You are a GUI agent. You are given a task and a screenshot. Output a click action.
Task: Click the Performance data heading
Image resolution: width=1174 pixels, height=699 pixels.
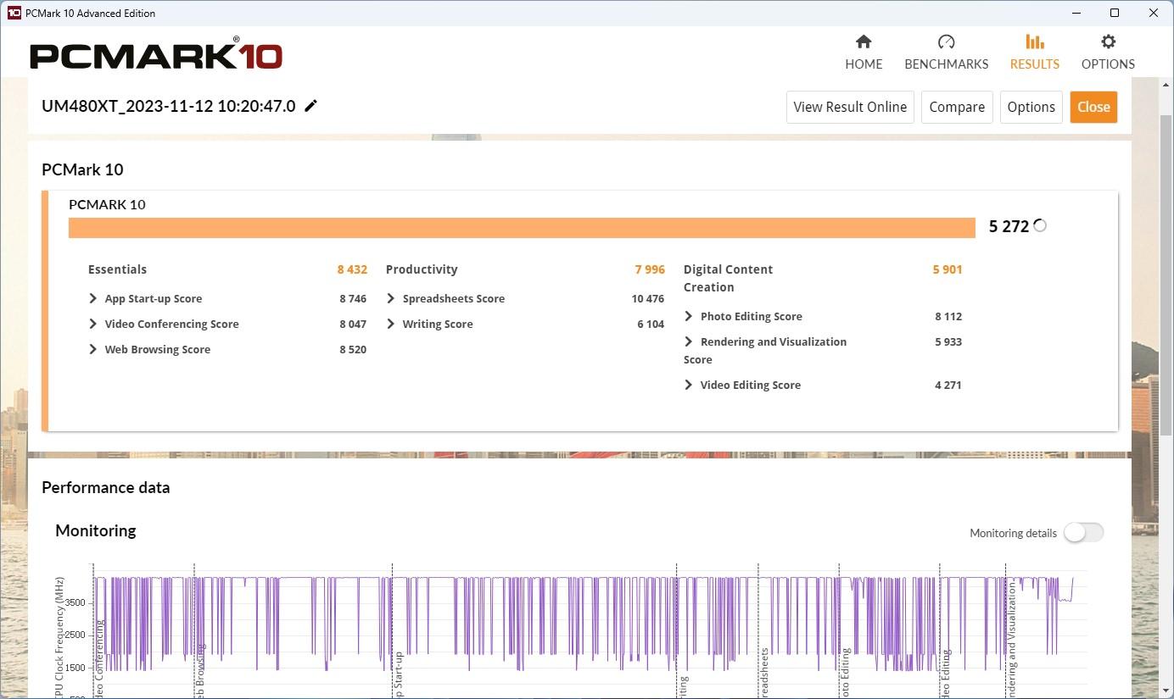pyautogui.click(x=106, y=487)
